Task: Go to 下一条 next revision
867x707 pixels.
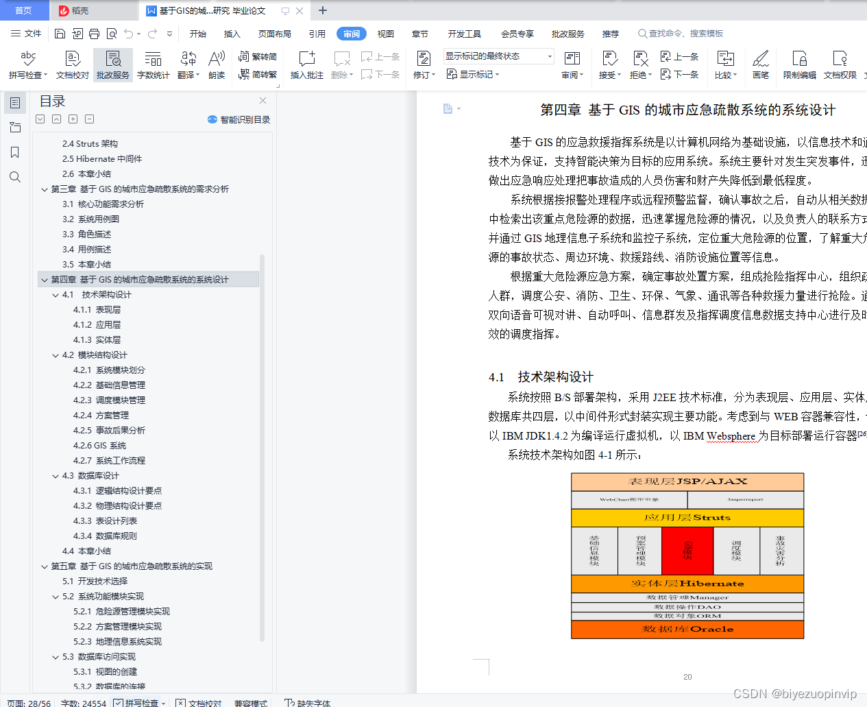Action: (679, 74)
